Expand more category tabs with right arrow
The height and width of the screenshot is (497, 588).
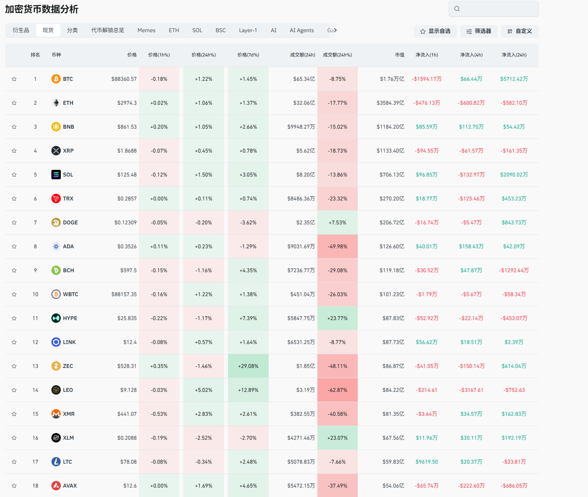pyautogui.click(x=335, y=30)
